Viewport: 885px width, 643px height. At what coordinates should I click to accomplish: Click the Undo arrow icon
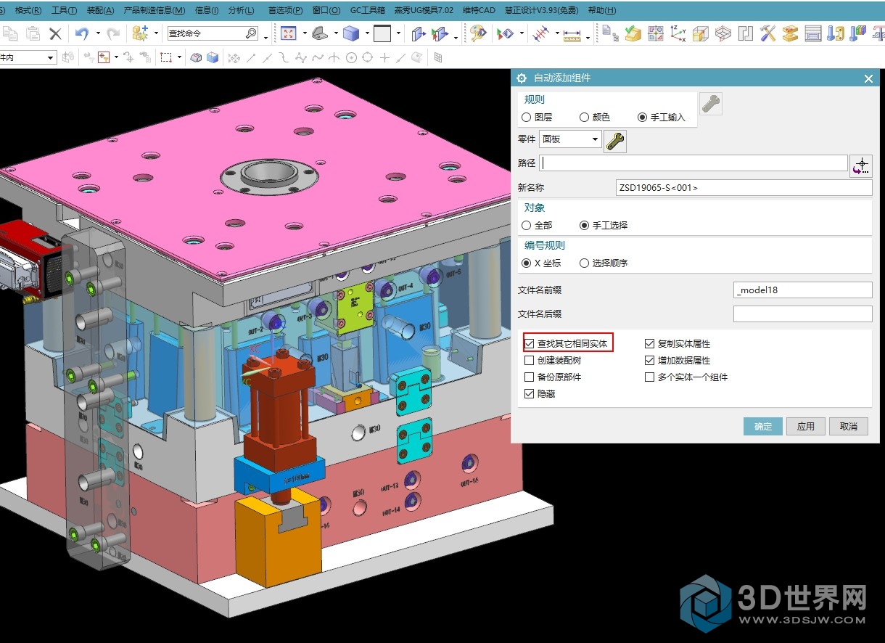pos(82,33)
